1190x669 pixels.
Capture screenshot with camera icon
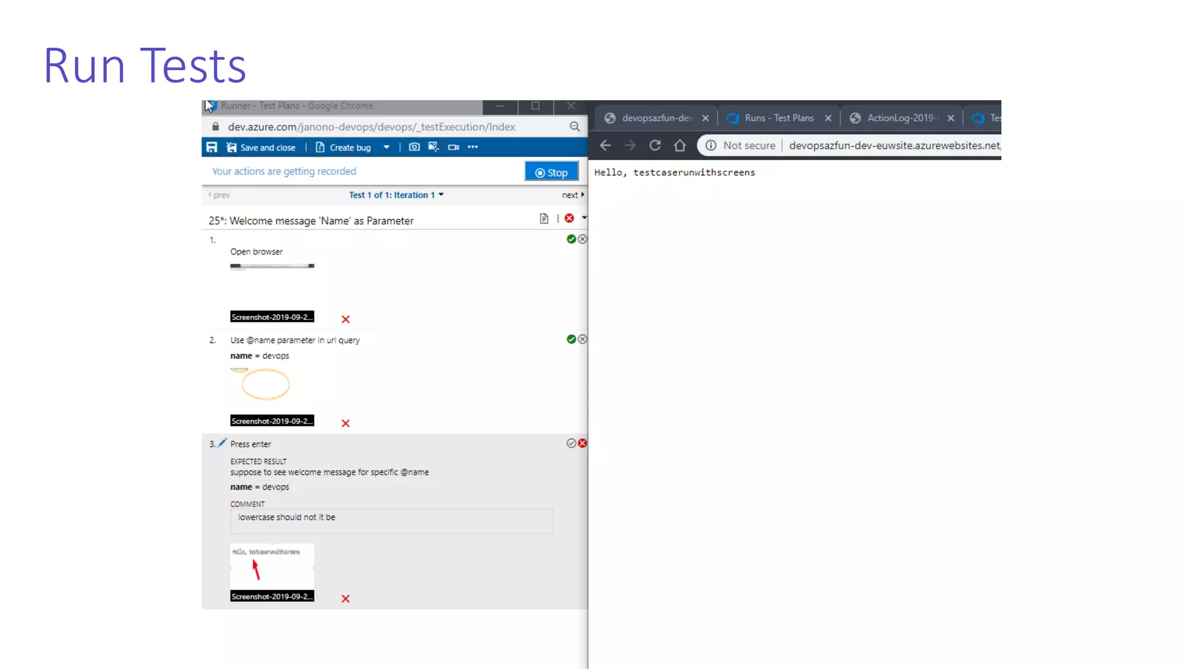pos(414,148)
